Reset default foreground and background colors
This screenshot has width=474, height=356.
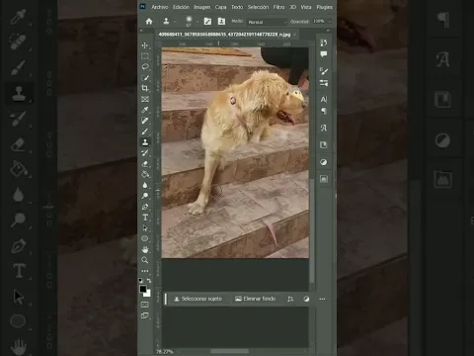click(x=141, y=281)
